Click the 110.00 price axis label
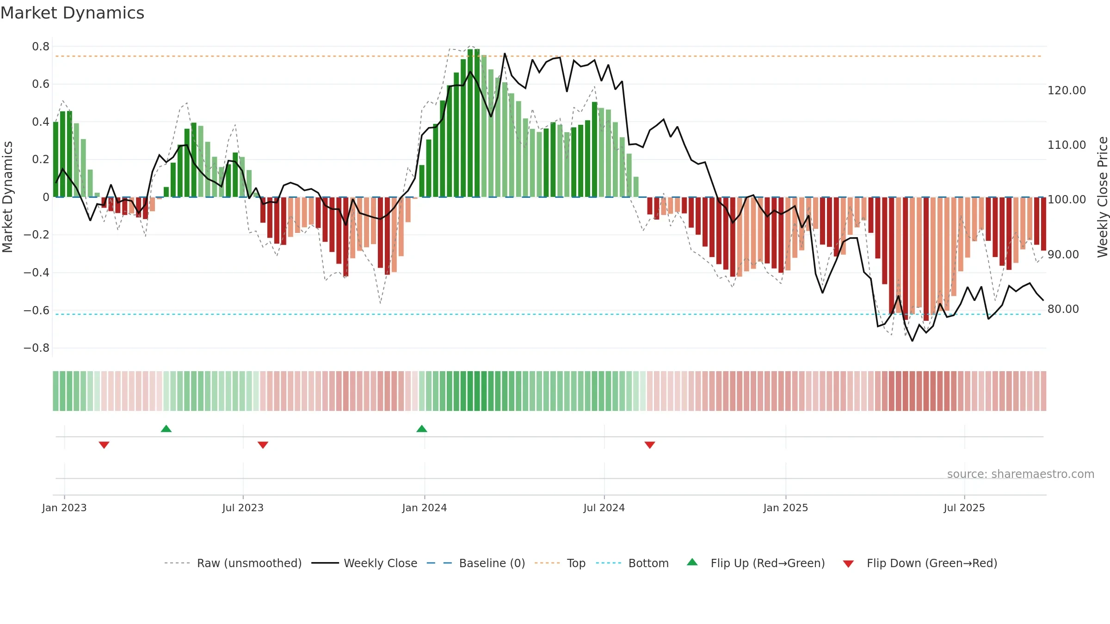Screen dimensions: 1110x624 pos(1067,145)
